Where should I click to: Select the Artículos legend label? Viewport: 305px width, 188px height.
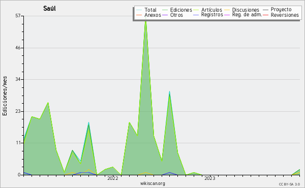coord(211,10)
